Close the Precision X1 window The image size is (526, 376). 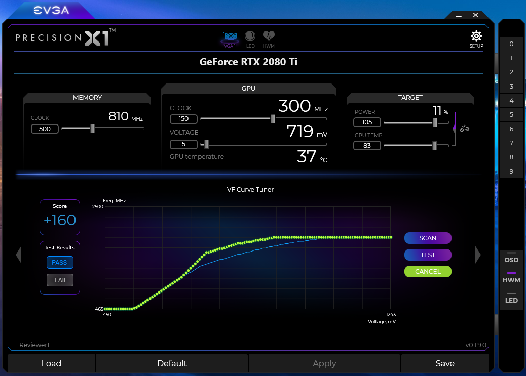pyautogui.click(x=475, y=15)
